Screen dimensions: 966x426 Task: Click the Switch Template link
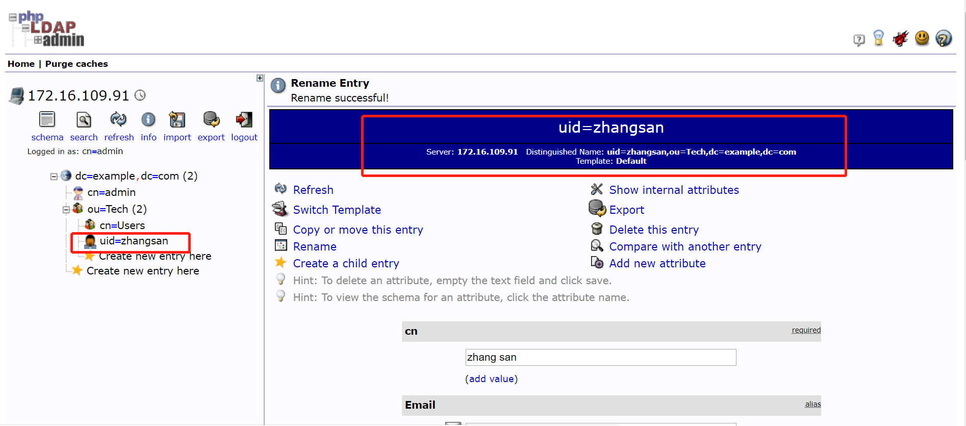point(337,210)
